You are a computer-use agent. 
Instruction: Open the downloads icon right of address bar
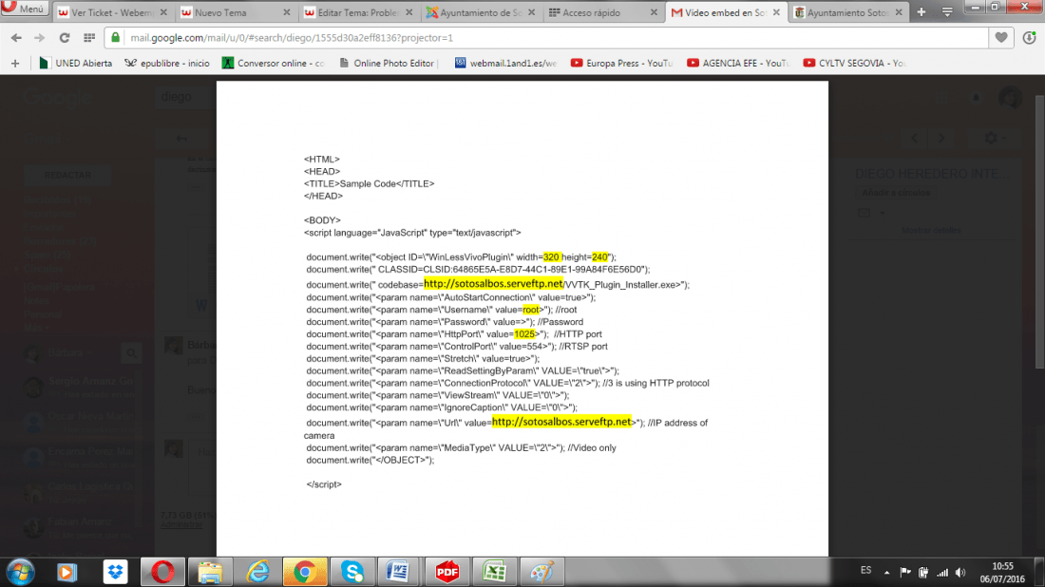1030,38
